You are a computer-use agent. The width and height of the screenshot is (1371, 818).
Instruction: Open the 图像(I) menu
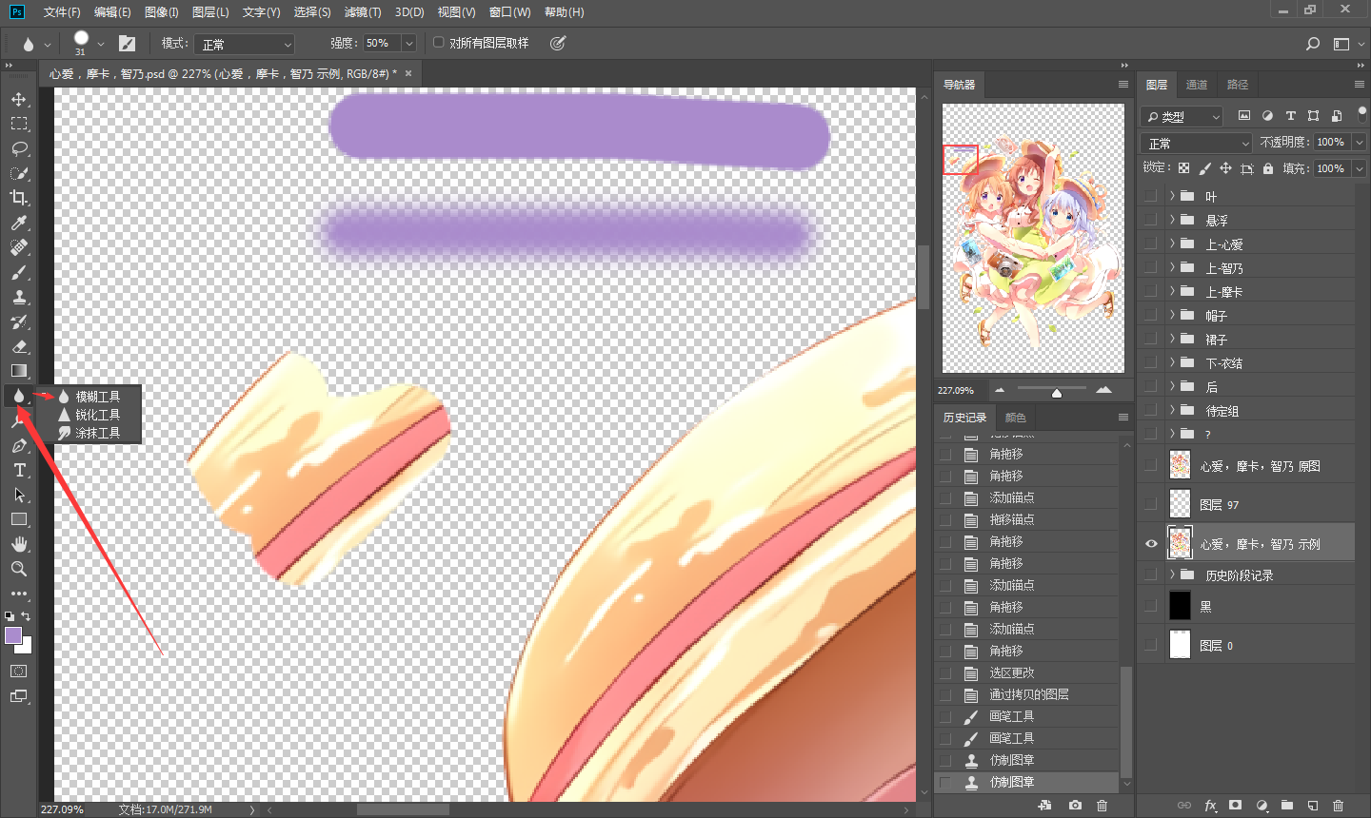pos(162,12)
